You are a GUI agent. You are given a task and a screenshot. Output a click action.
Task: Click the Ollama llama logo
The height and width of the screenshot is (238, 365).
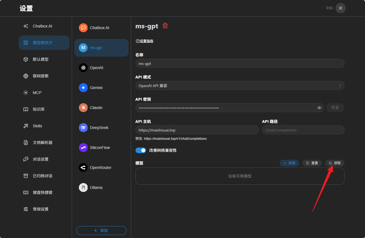coord(83,188)
